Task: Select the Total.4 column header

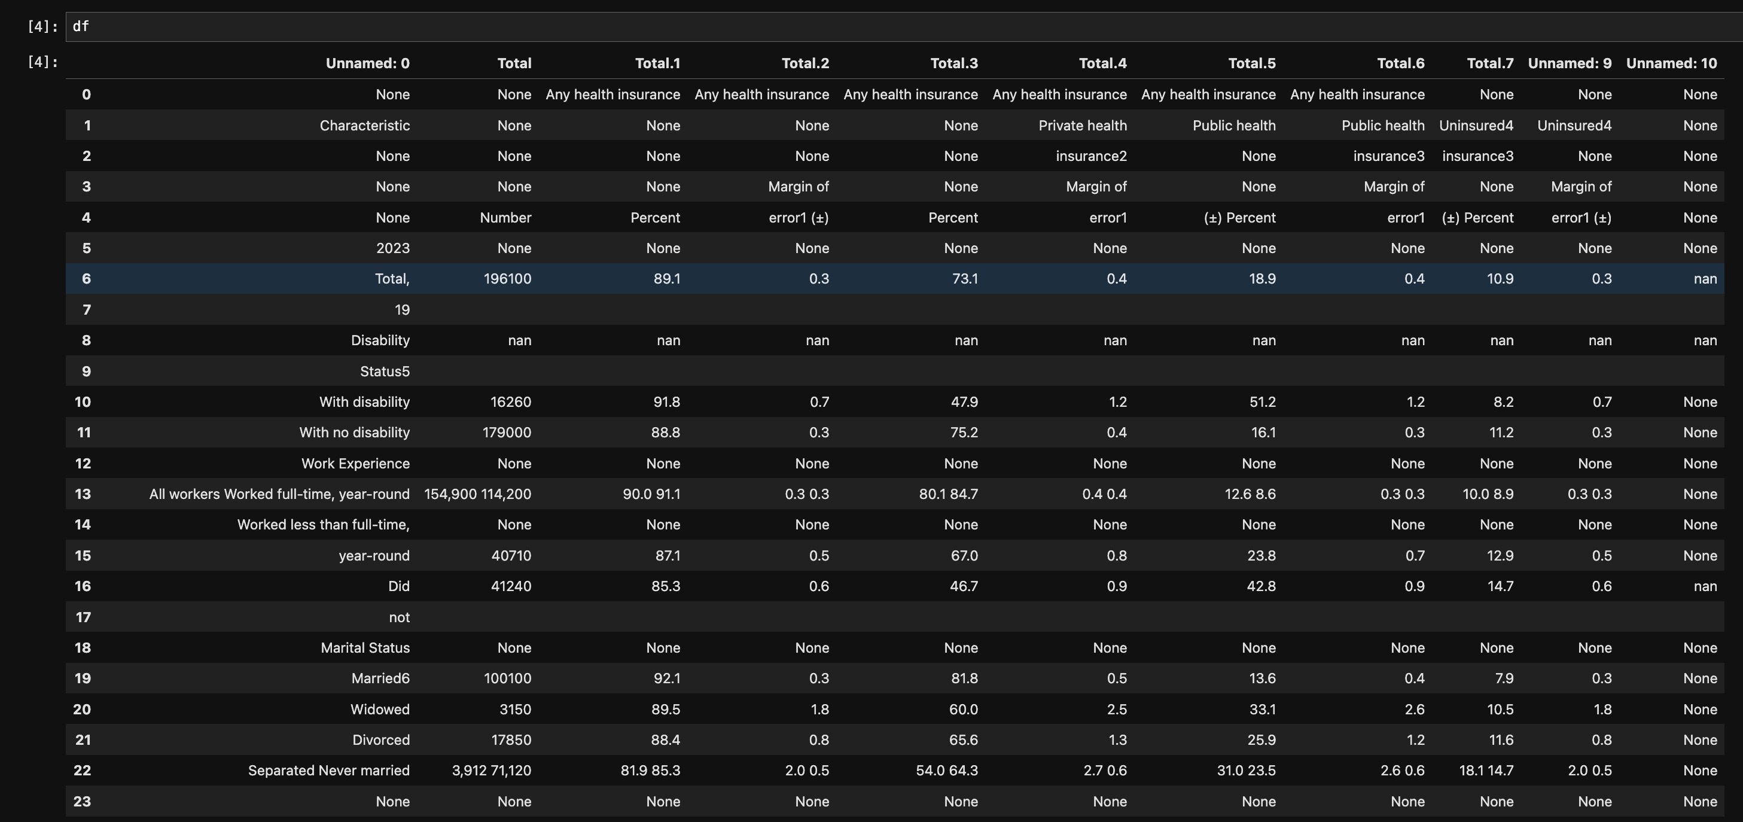Action: [1103, 63]
